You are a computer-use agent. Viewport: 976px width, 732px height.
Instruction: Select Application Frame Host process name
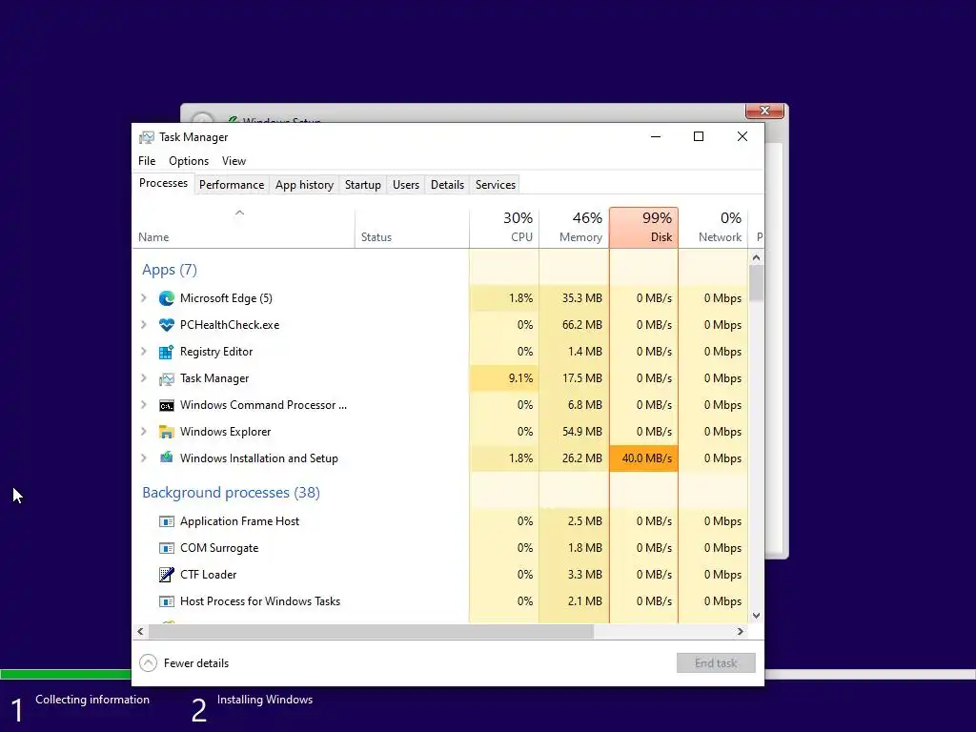[x=239, y=521]
